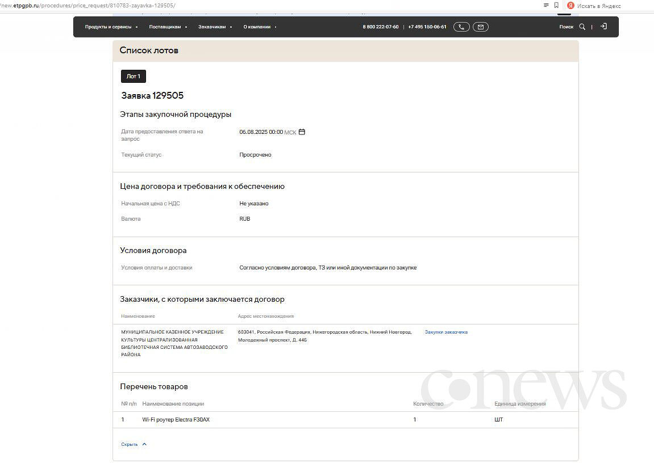Click the search magnifier icon
Image resolution: width=654 pixels, height=468 pixels.
tap(582, 27)
